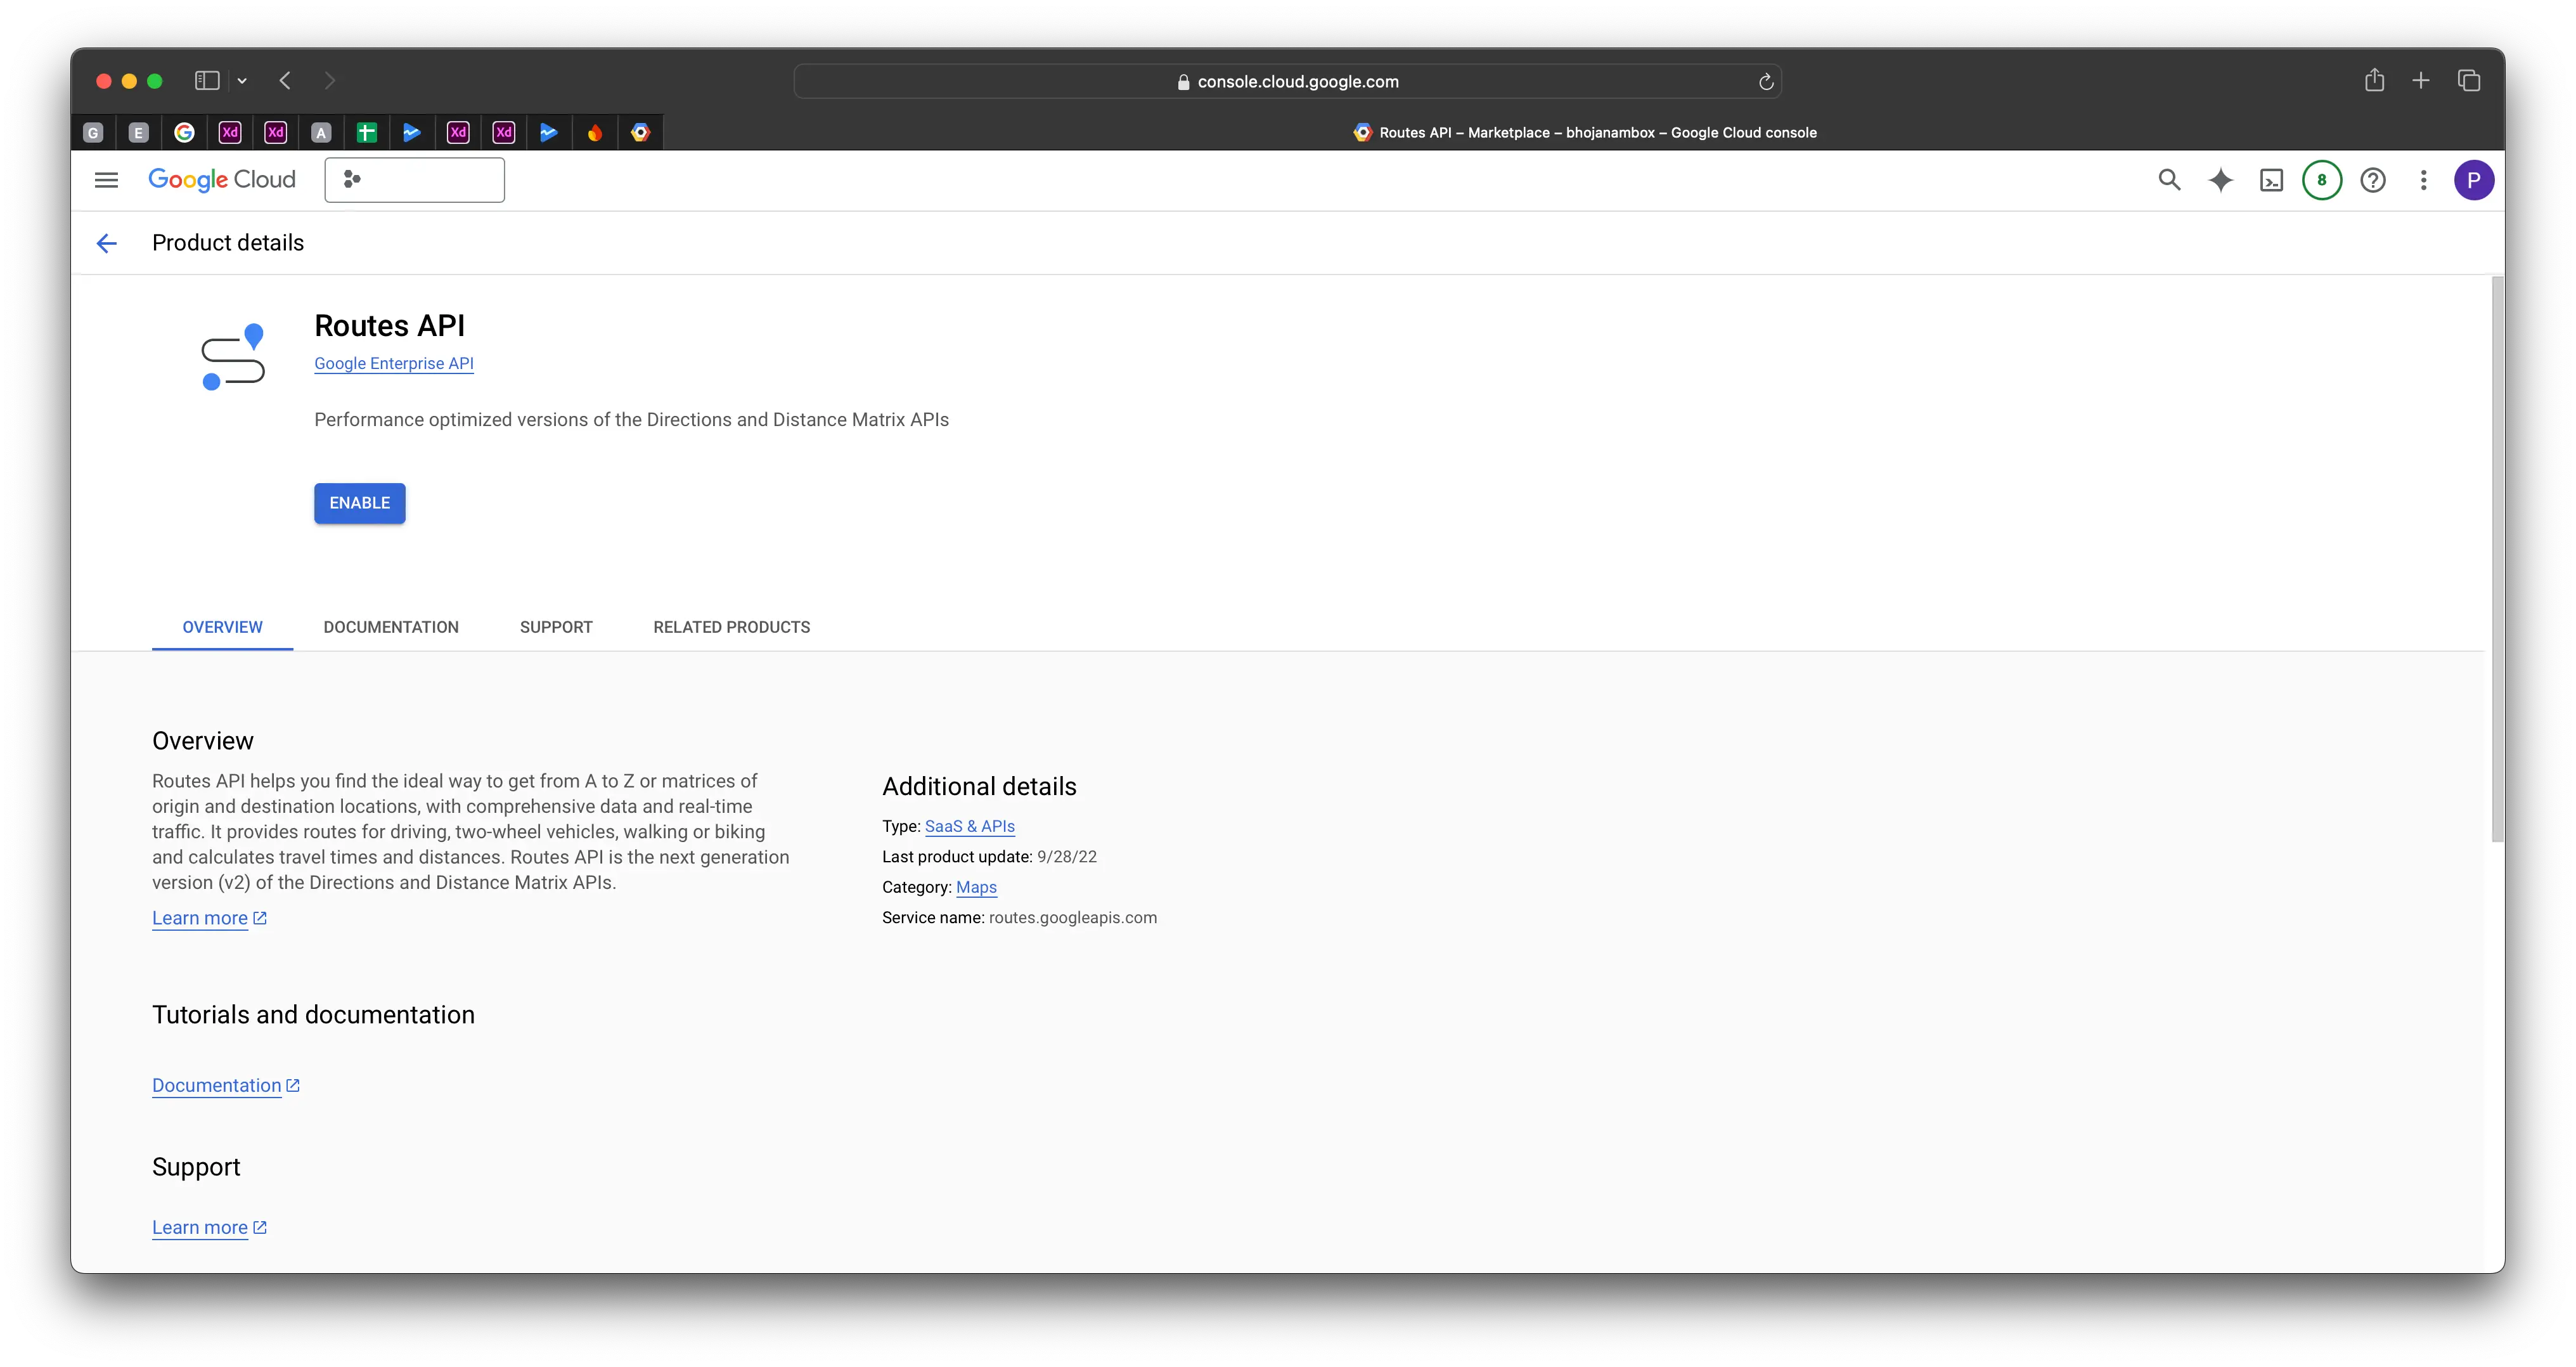2576x1367 pixels.
Task: Go back with the Product details arrow
Action: (106, 243)
